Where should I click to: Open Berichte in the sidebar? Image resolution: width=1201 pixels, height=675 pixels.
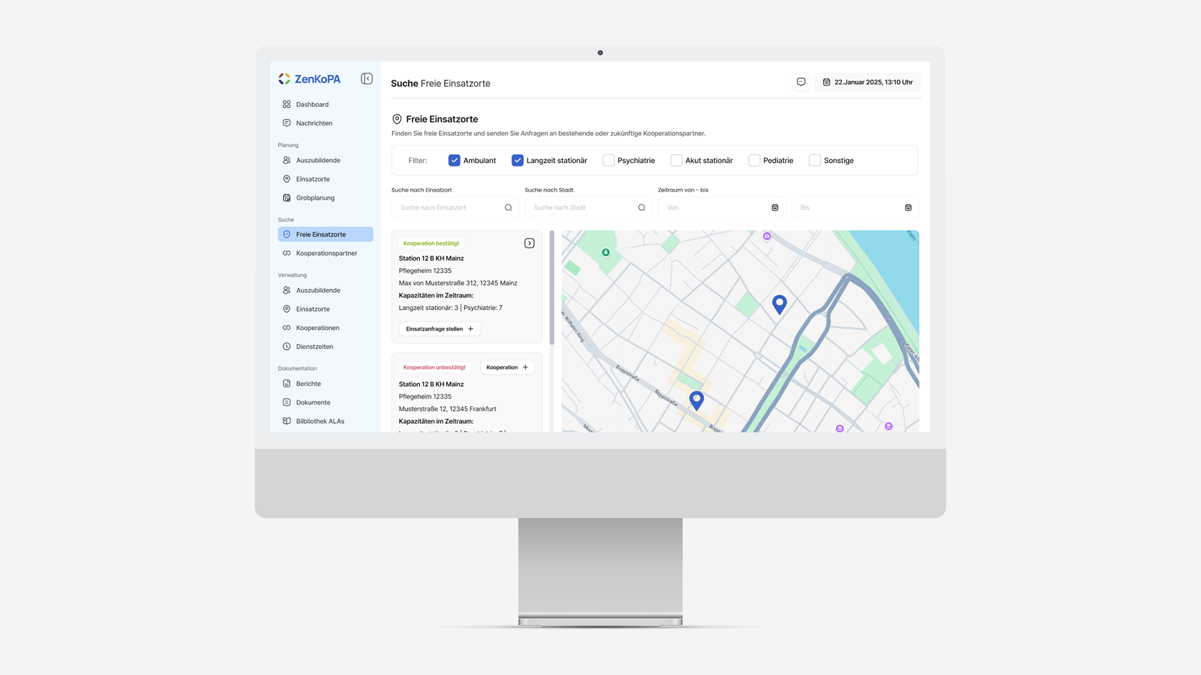[x=325, y=384]
